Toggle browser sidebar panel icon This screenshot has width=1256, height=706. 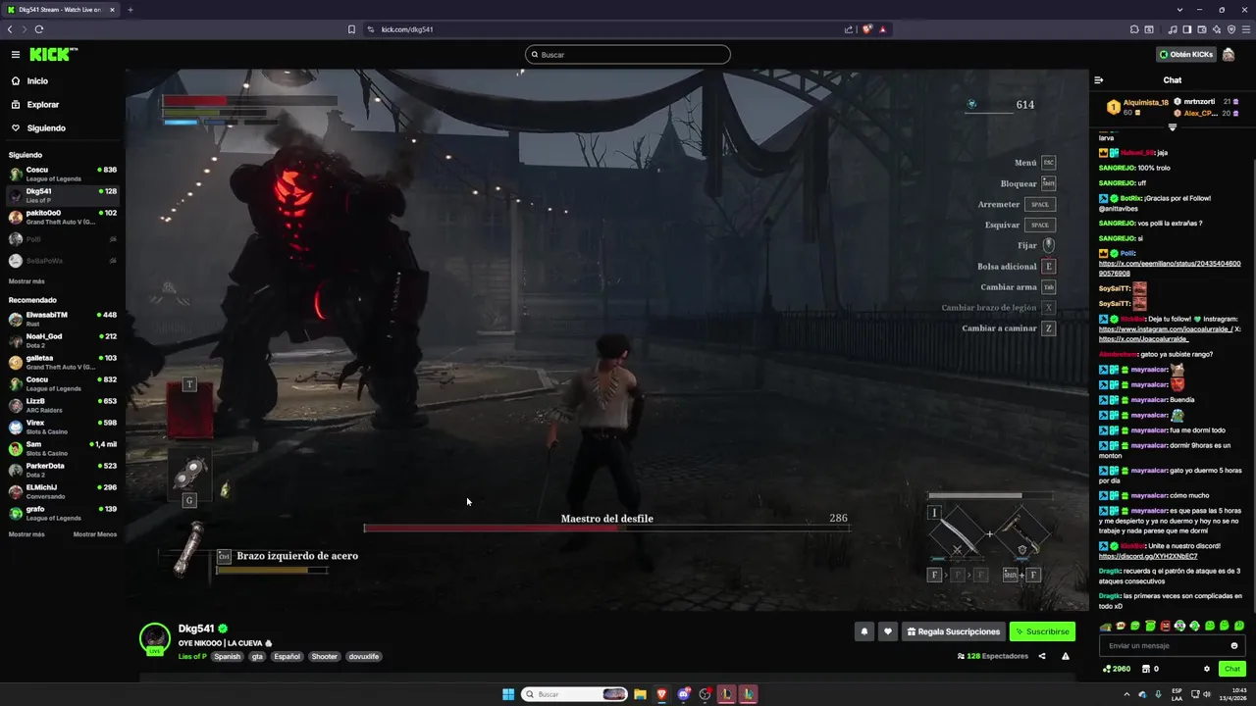[x=1187, y=29]
